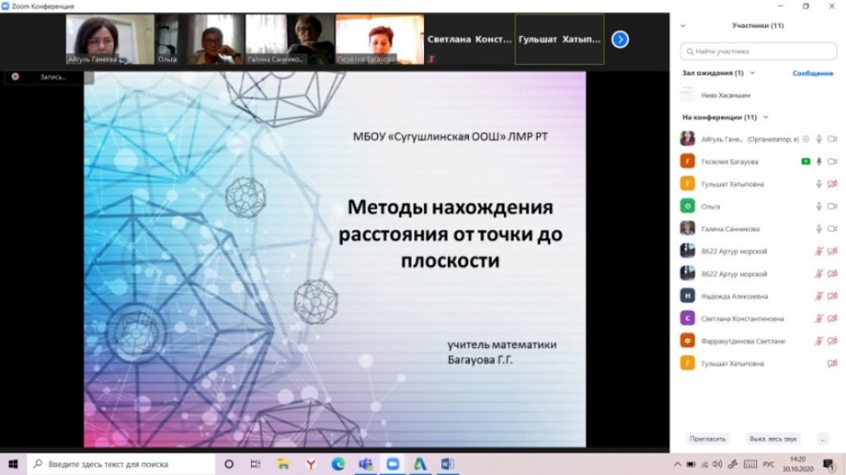Toggle muted microphone of Светлана Константиновна

(x=818, y=319)
